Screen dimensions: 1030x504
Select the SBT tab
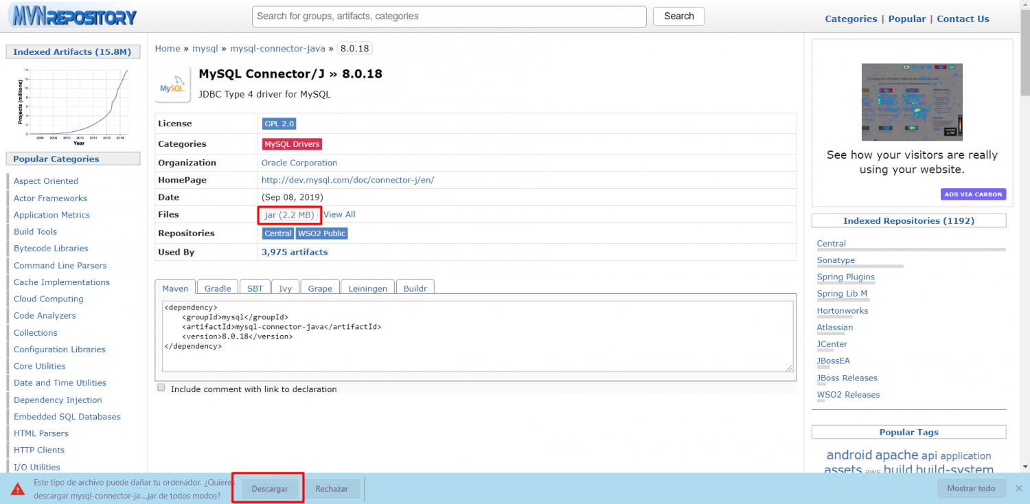[x=255, y=288]
